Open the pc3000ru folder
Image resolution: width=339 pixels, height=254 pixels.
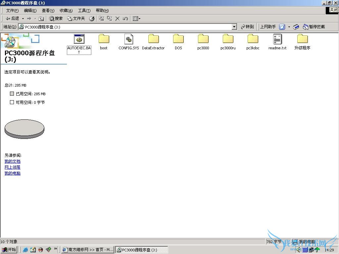pos(228,39)
